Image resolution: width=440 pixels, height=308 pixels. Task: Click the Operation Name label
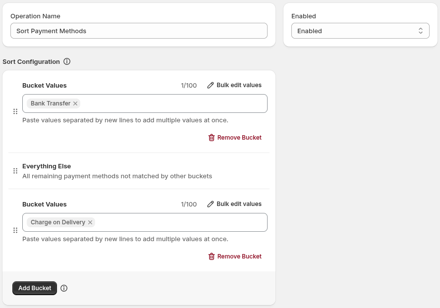point(35,16)
